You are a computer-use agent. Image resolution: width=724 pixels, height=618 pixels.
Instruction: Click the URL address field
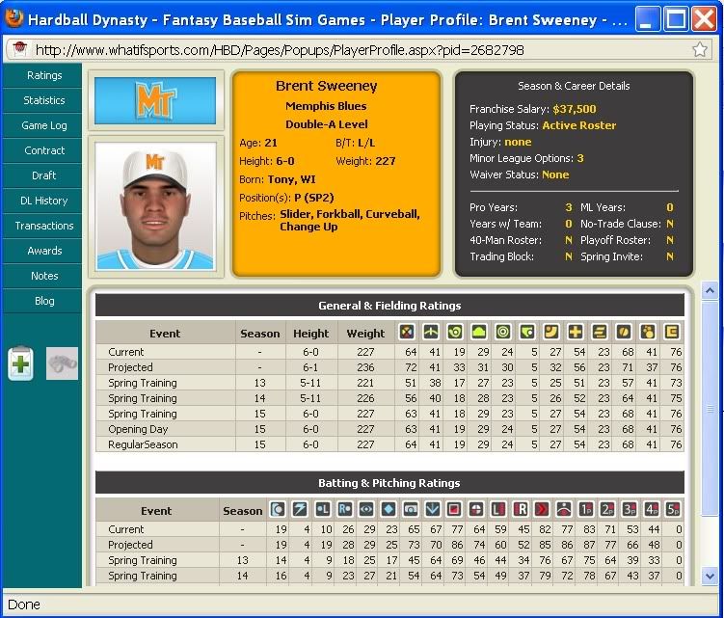[347, 49]
